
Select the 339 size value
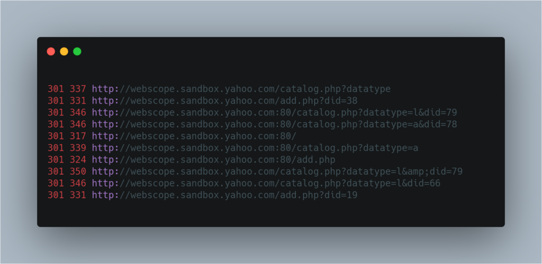tap(78, 148)
